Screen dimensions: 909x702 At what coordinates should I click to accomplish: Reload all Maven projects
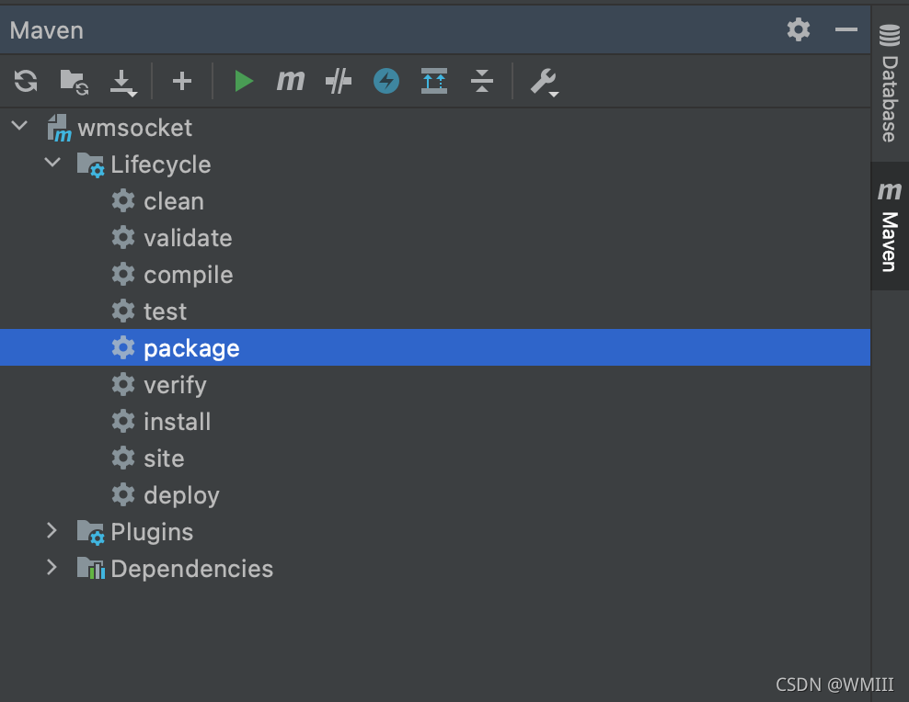(26, 81)
